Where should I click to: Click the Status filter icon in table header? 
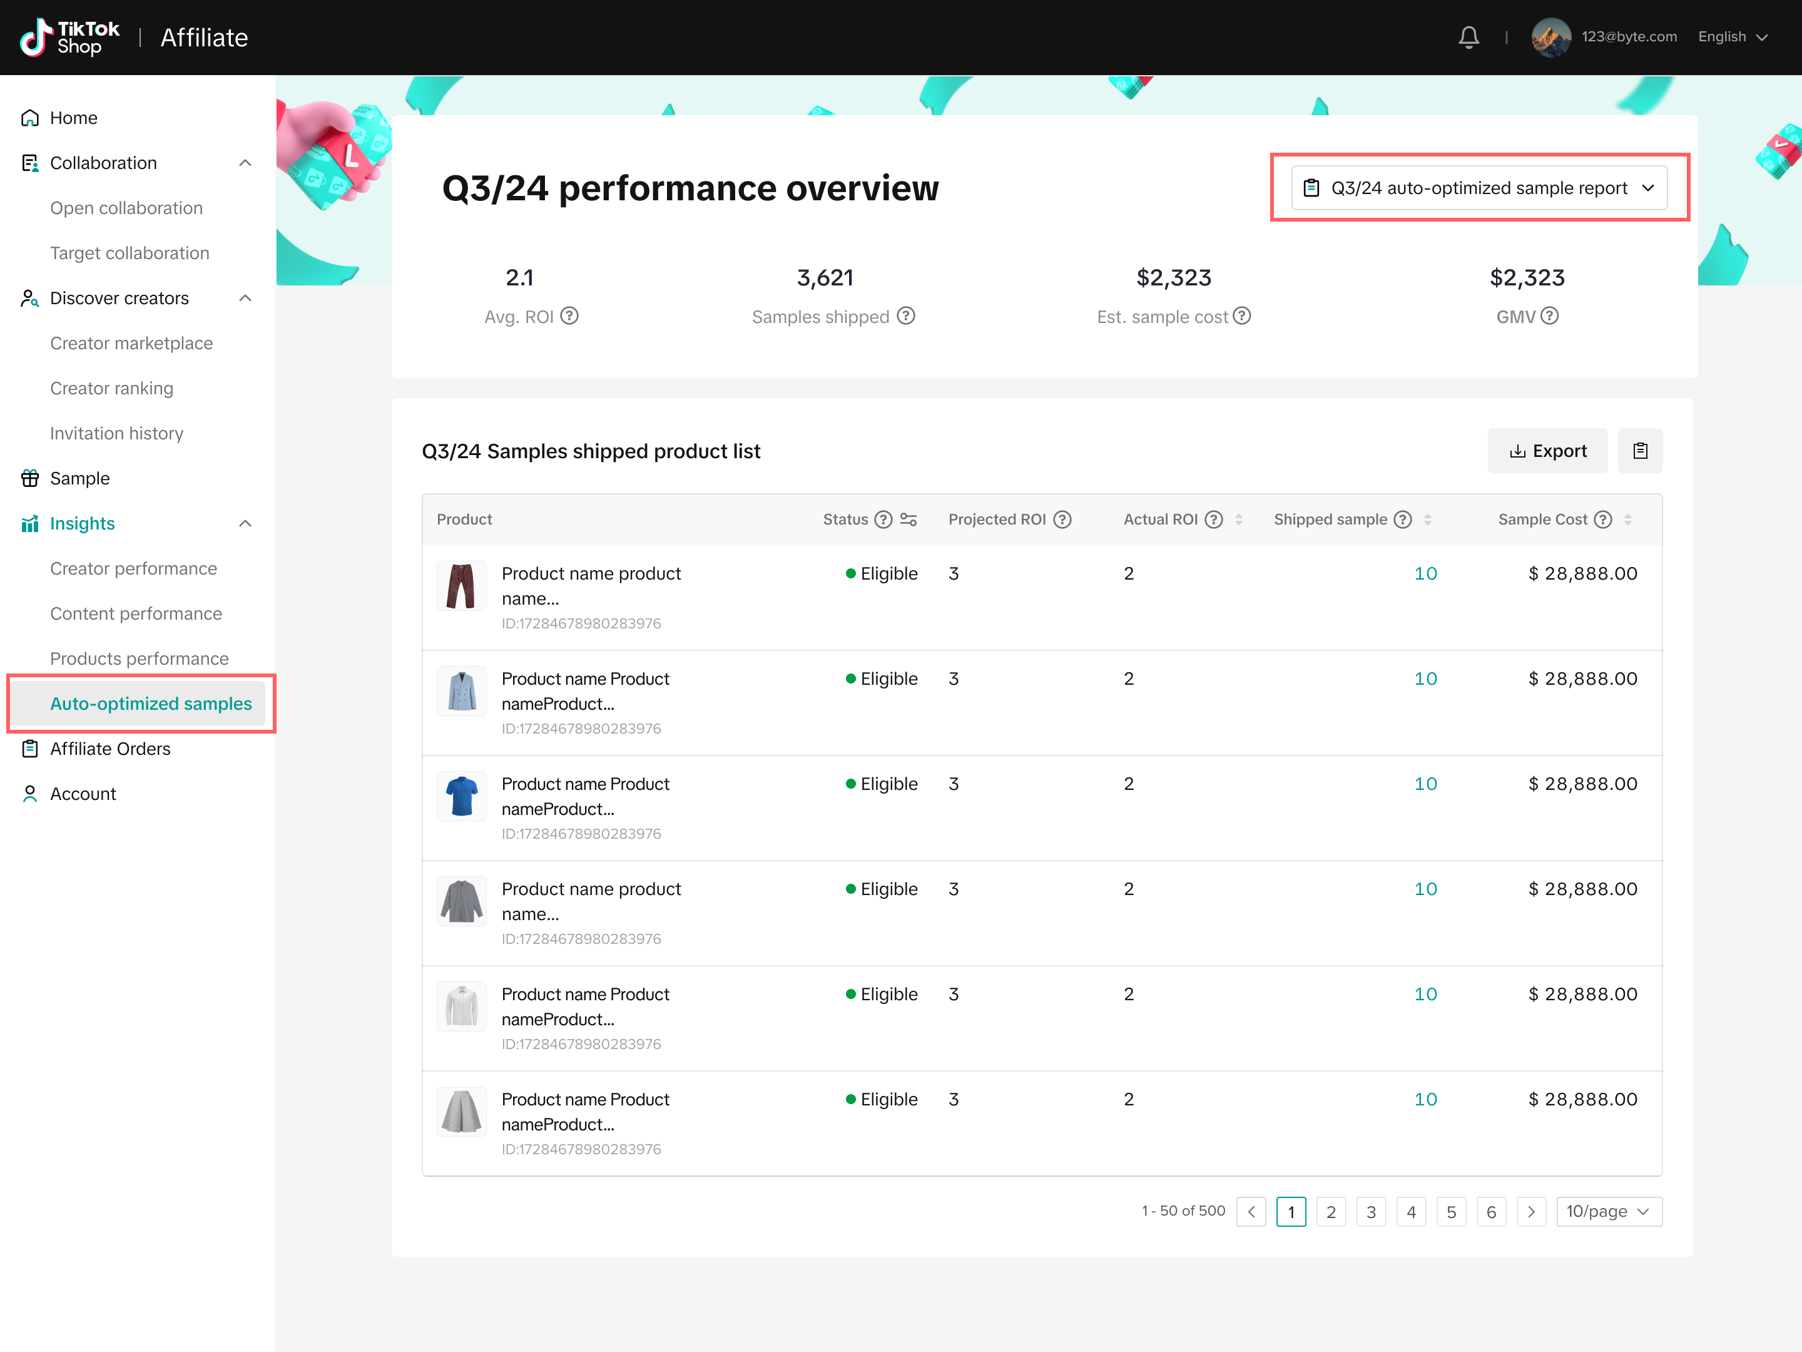click(x=909, y=519)
